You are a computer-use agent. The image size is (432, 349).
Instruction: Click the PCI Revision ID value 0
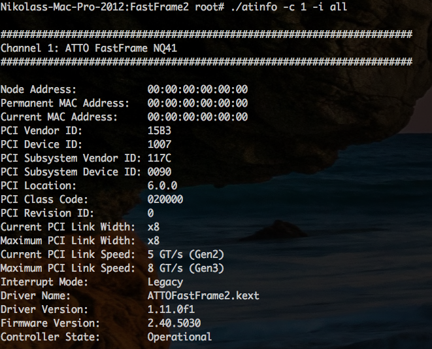coord(150,213)
